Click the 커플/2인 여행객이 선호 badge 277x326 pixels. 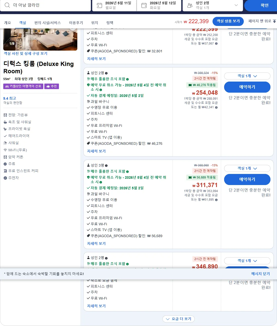[x=23, y=86]
